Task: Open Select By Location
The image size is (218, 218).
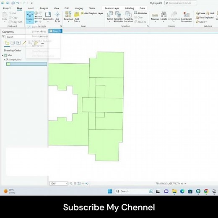Action: point(128,17)
